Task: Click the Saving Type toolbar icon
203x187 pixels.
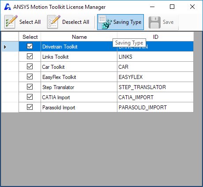Action: tap(105, 22)
